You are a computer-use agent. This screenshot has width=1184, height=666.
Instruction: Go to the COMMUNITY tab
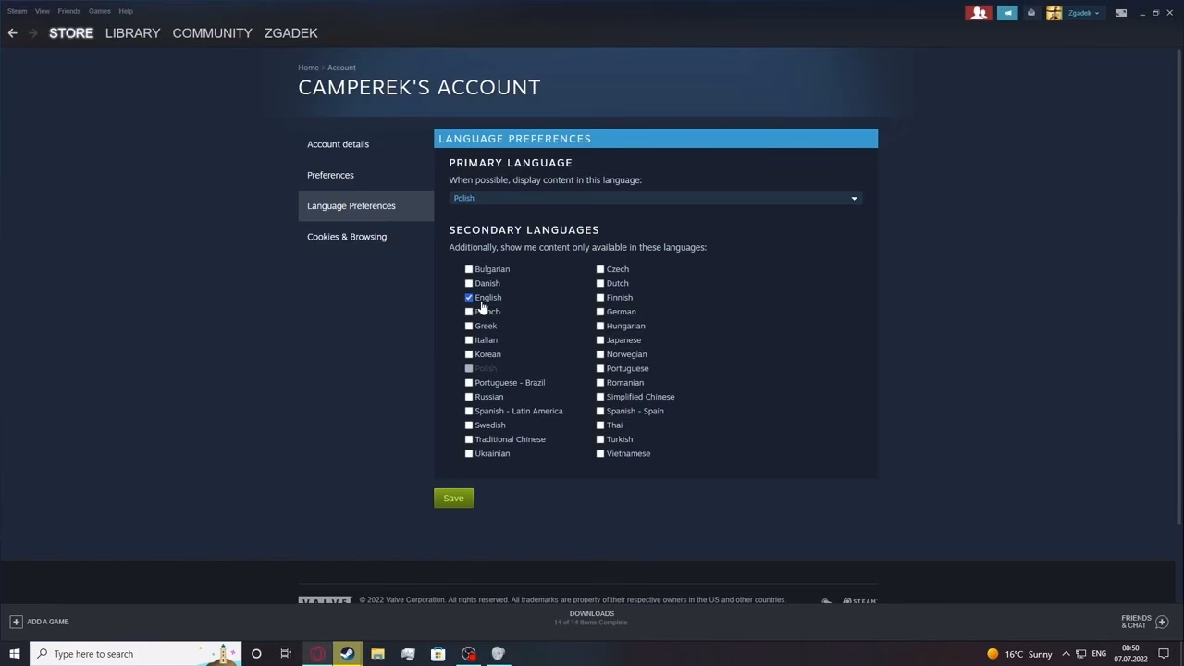212,32
